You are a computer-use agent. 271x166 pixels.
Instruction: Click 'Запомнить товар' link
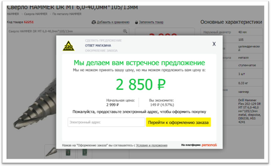[151, 22]
